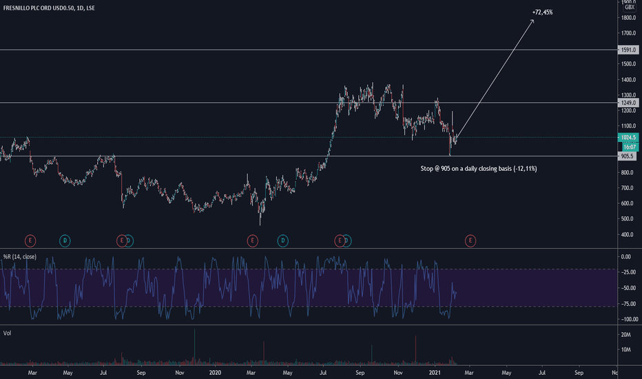Image resolution: width=642 pixels, height=379 pixels.
Task: Click the 1400.0 price axis value
Action: point(628,80)
